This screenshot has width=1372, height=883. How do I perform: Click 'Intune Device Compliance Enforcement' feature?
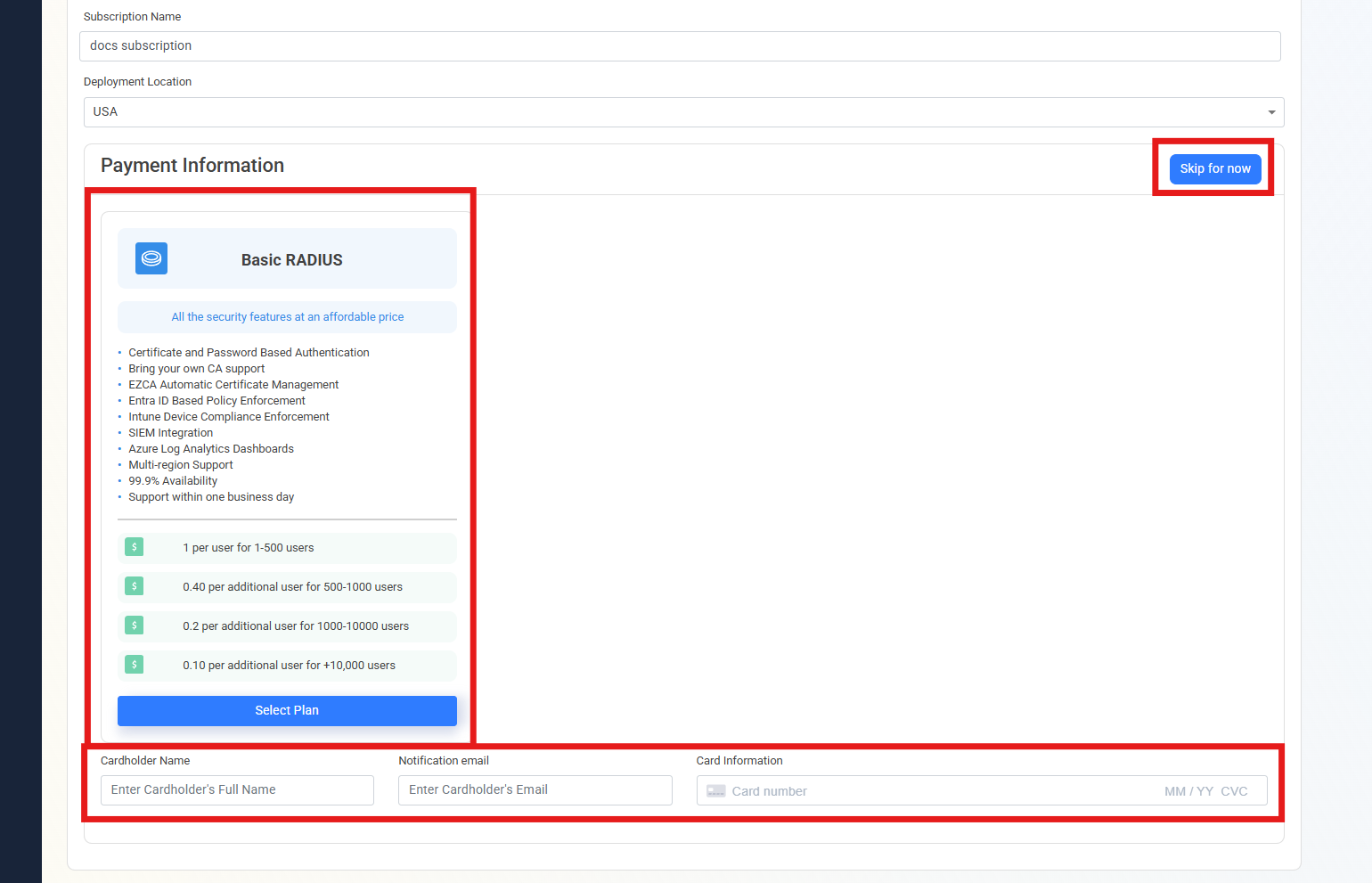coord(229,417)
